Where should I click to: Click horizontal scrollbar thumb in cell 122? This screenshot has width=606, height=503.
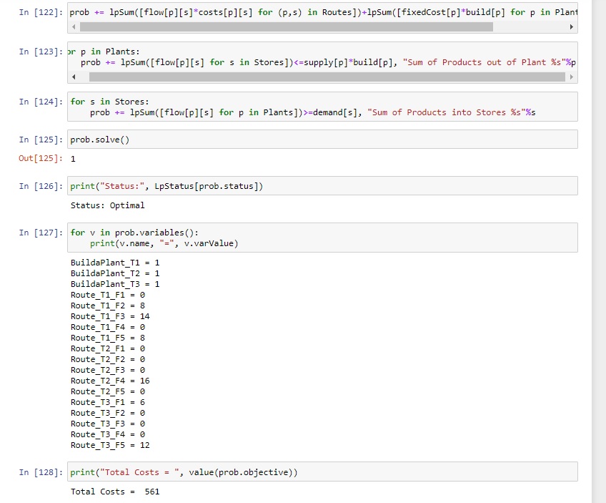tap(286, 26)
